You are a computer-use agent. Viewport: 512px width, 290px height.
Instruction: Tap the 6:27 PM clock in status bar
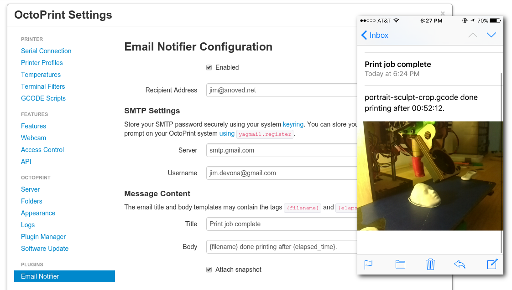(431, 20)
